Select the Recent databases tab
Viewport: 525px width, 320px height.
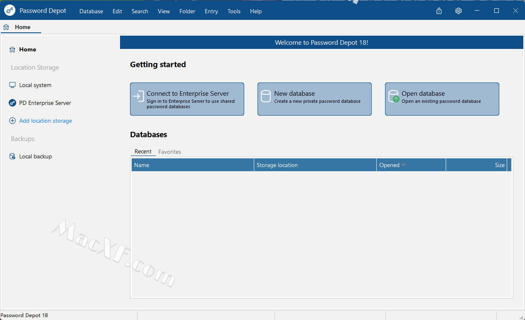pos(143,152)
